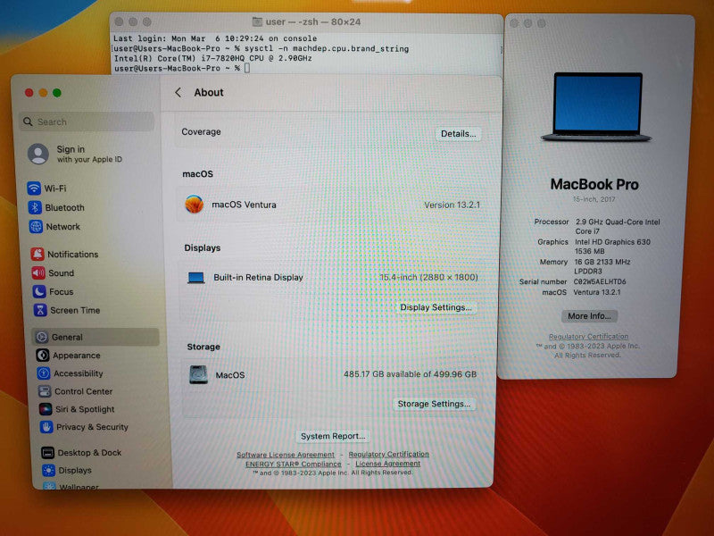Click the License Agreement link
714x536 pixels.
pyautogui.click(x=388, y=463)
